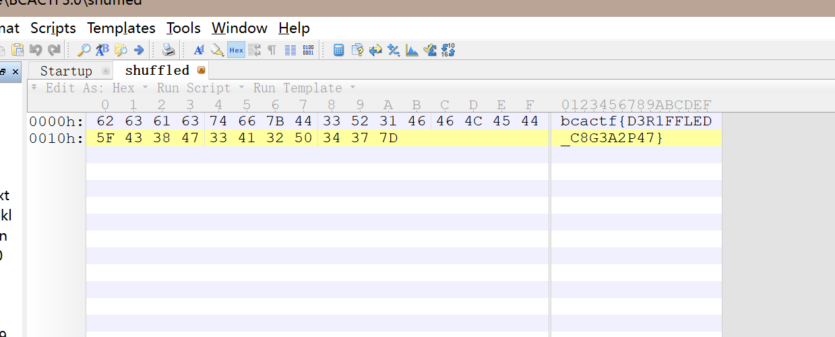Close the shuffled file tab
835x337 pixels.
coord(201,70)
